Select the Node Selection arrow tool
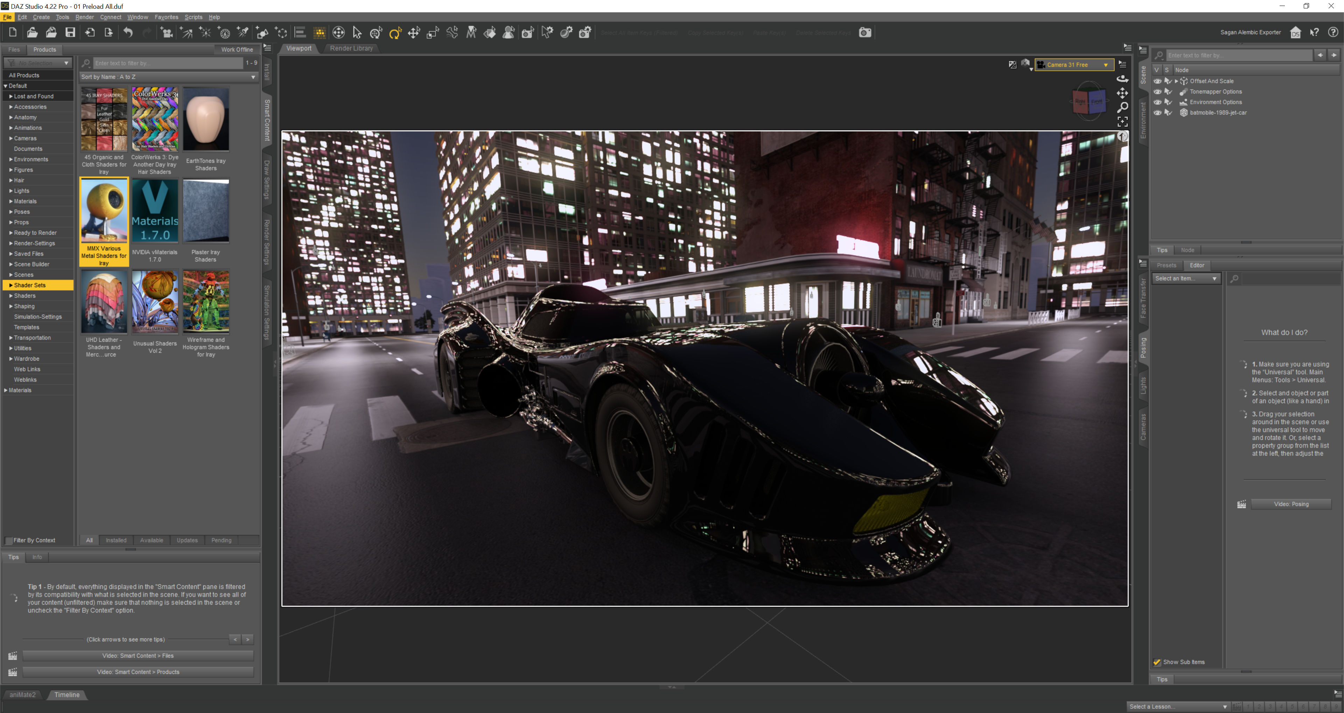This screenshot has height=713, width=1344. (x=357, y=32)
